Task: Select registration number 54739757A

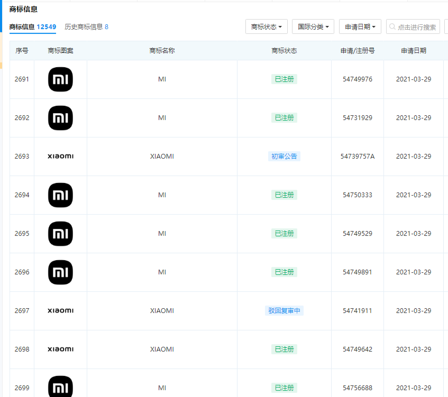Action: click(358, 156)
